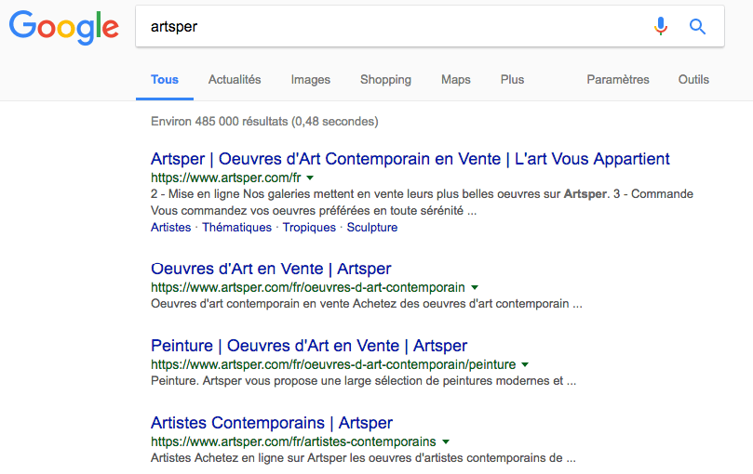Open the Artistes Contemporains | Artsper result
Viewport: 753px width, 474px height.
[272, 423]
